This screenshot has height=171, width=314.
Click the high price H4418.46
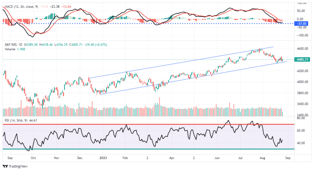point(46,45)
